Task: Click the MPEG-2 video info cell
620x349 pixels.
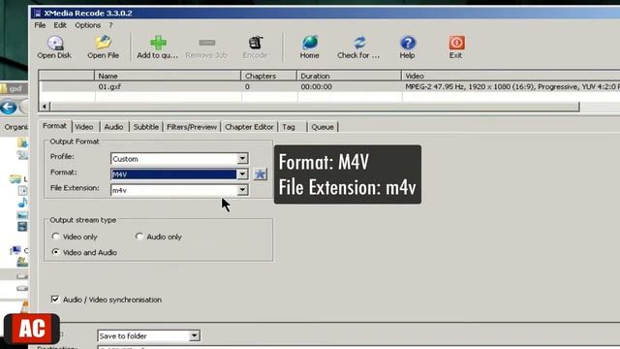Action: click(511, 86)
